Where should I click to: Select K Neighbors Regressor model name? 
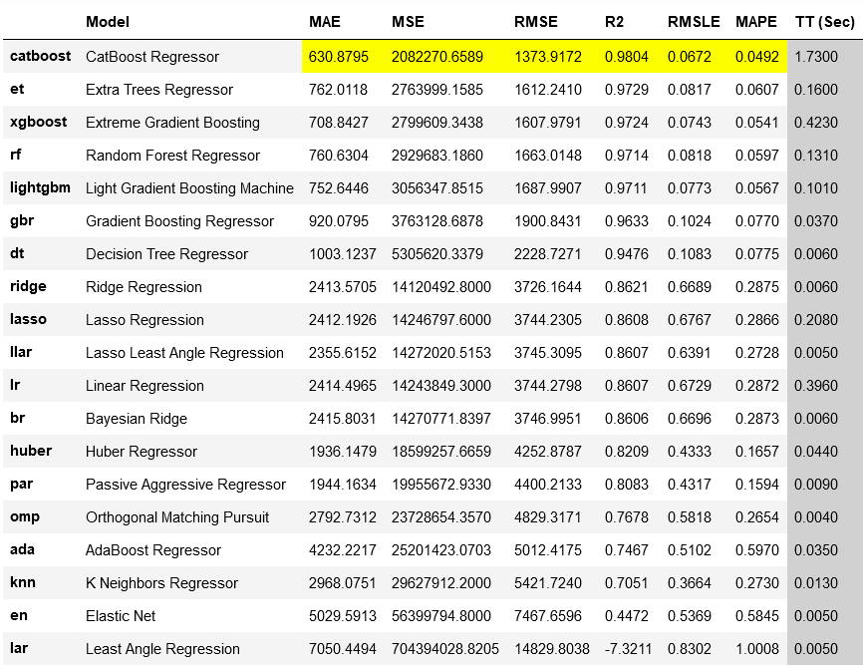click(x=161, y=583)
